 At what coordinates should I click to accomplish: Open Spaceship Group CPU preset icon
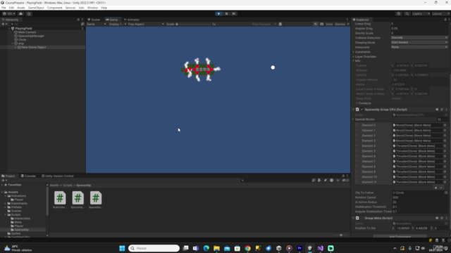point(442,110)
